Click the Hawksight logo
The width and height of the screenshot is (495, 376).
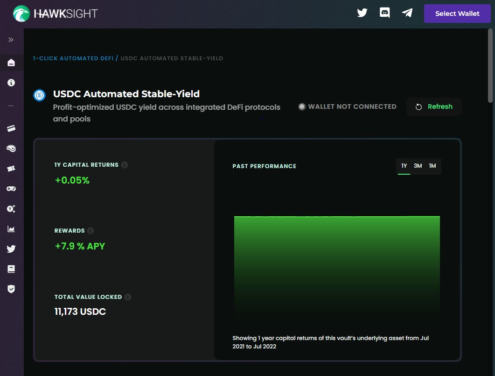click(56, 14)
